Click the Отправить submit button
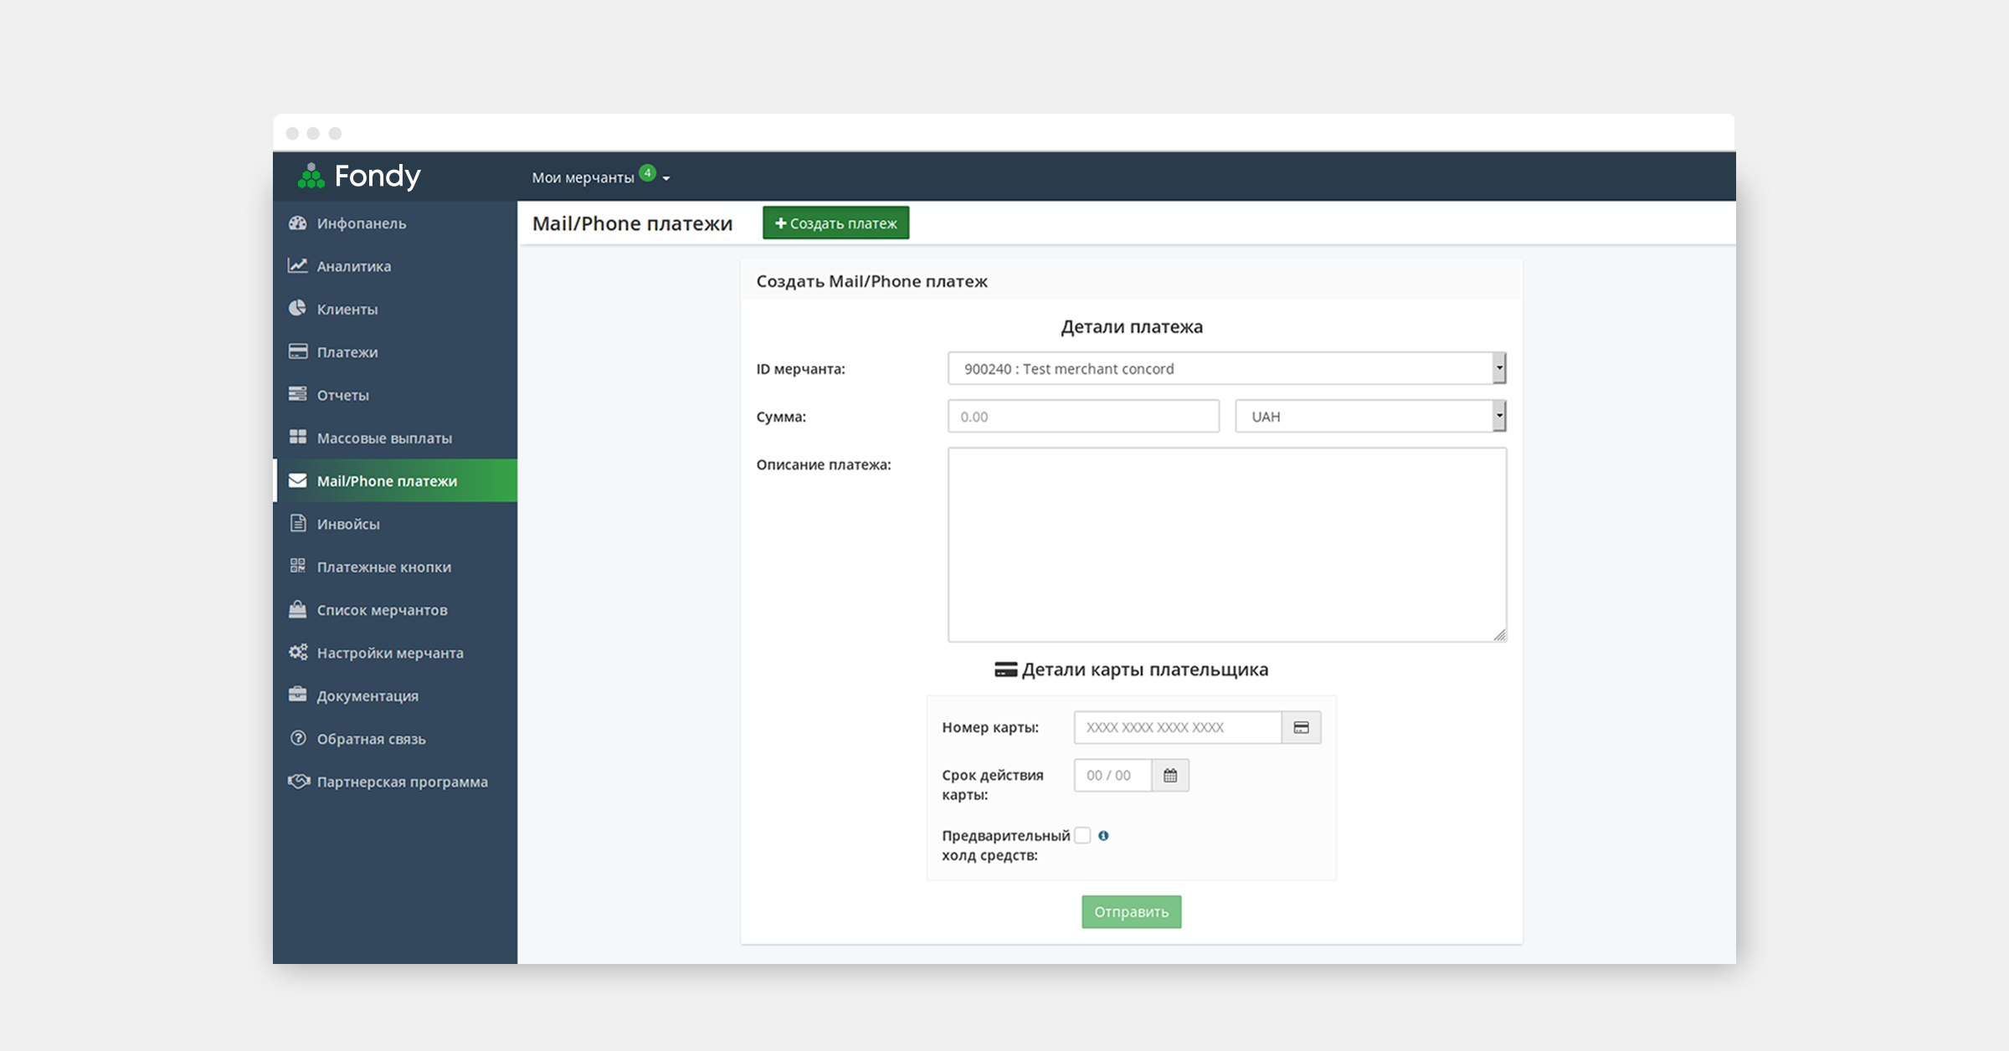 [x=1131, y=912]
